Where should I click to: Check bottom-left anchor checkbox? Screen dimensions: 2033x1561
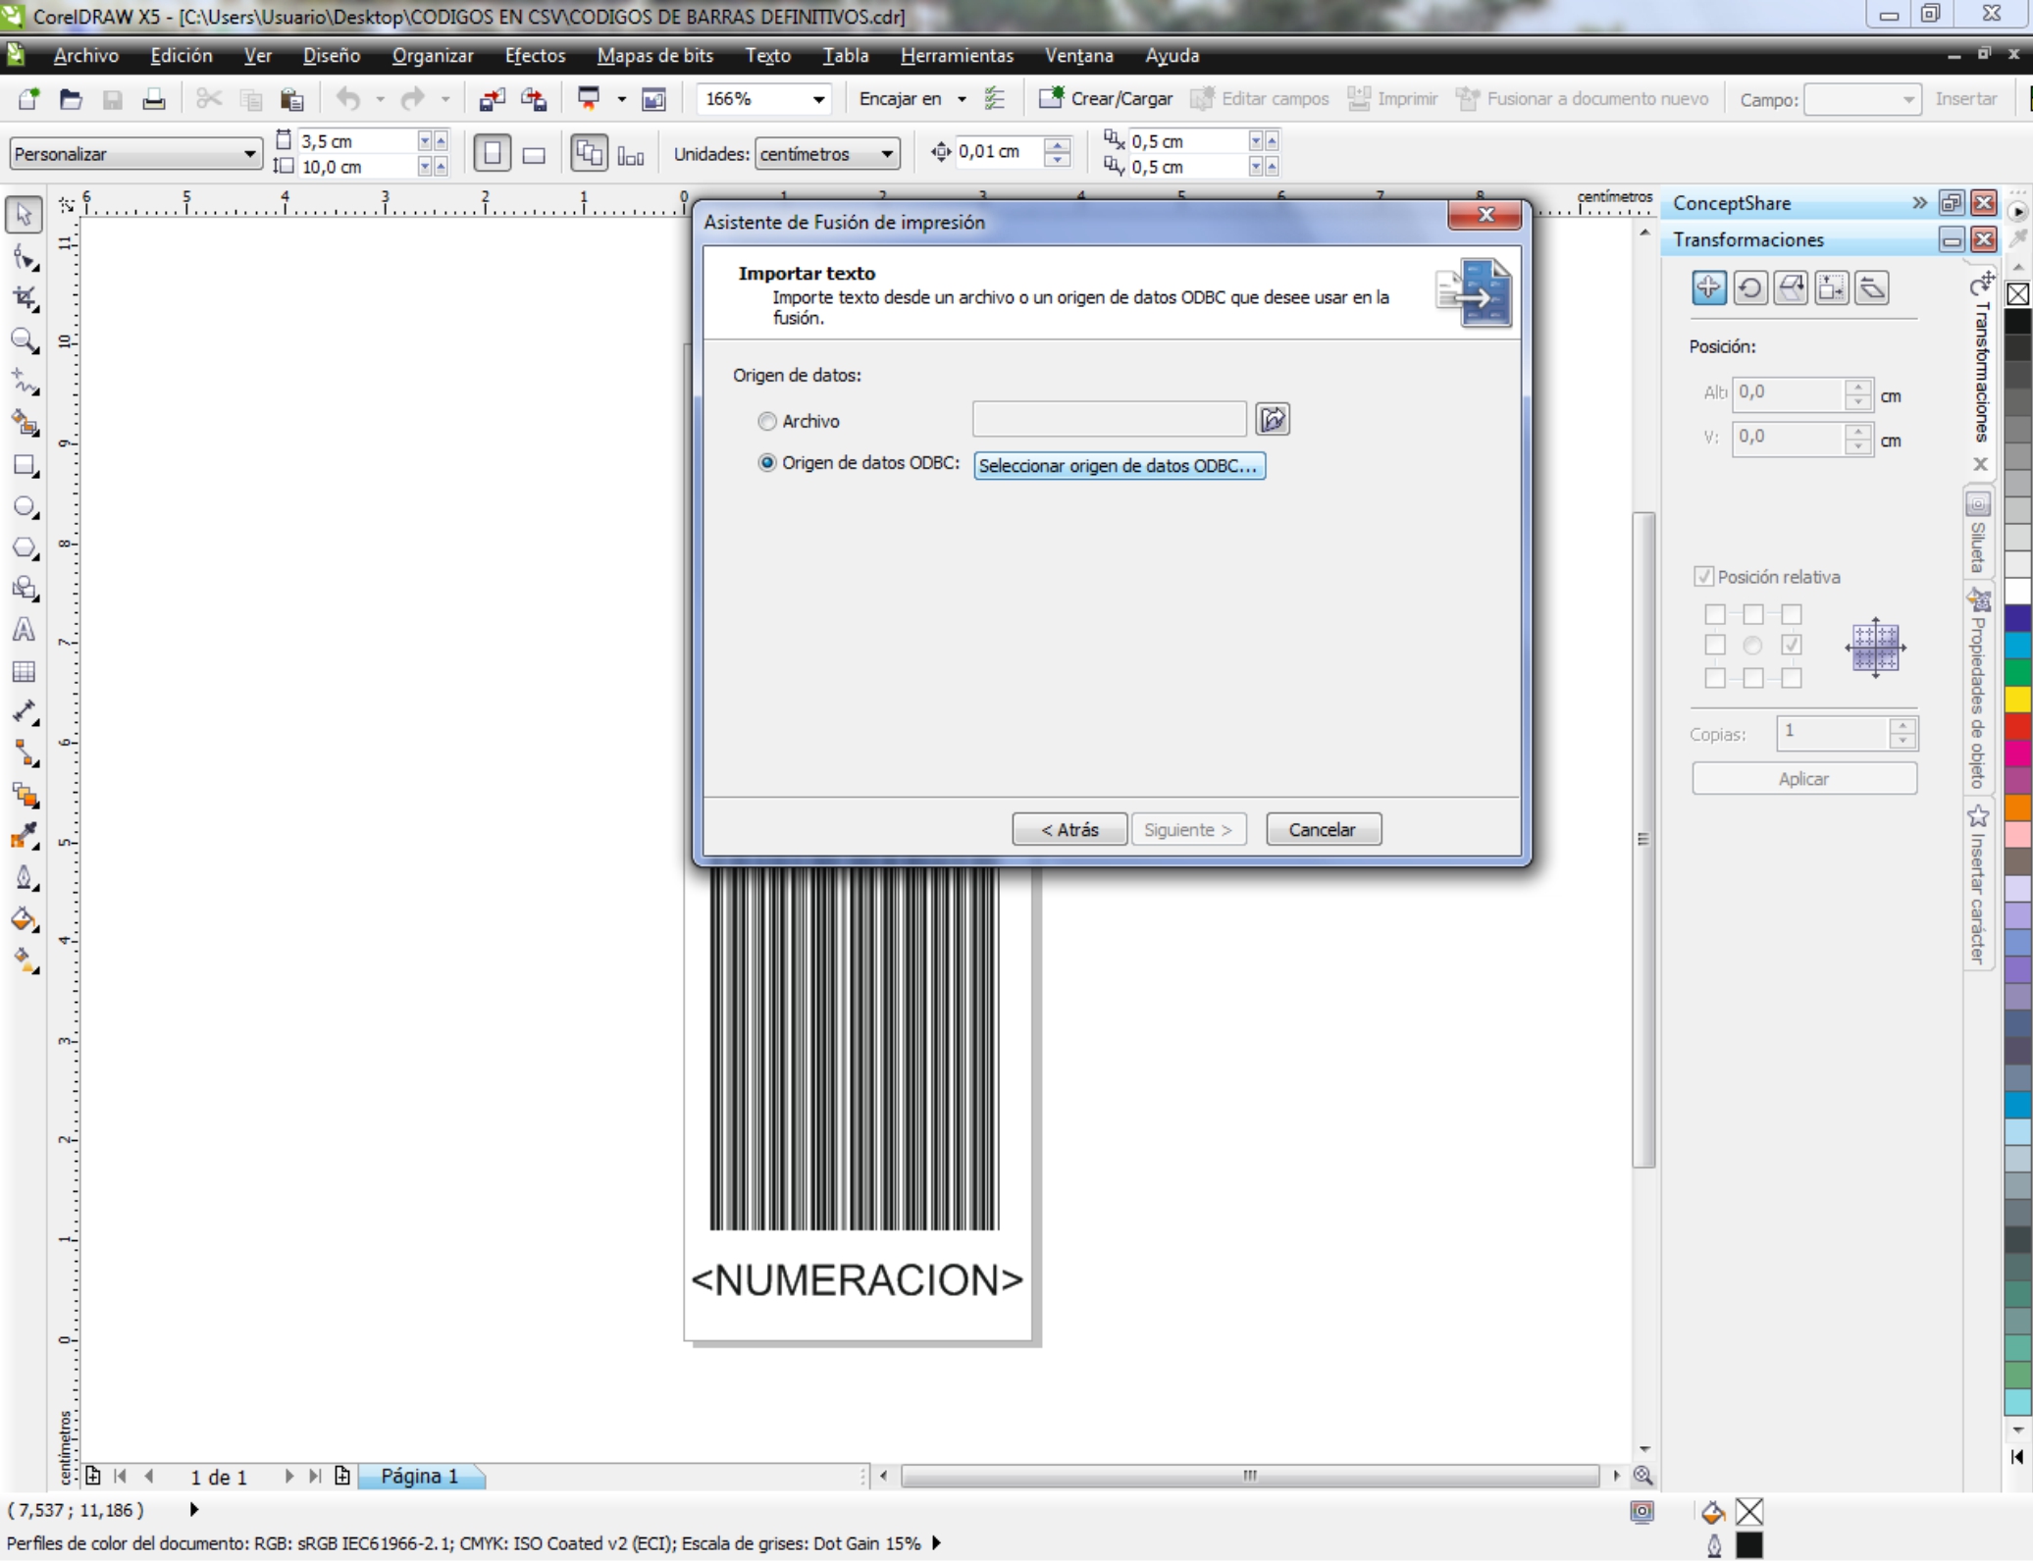pyautogui.click(x=1715, y=678)
